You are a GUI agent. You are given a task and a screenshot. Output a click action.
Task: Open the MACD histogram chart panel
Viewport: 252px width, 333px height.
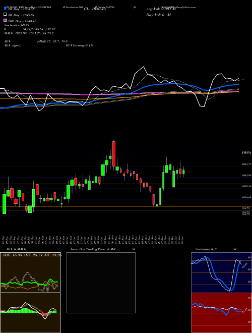pos(30,313)
